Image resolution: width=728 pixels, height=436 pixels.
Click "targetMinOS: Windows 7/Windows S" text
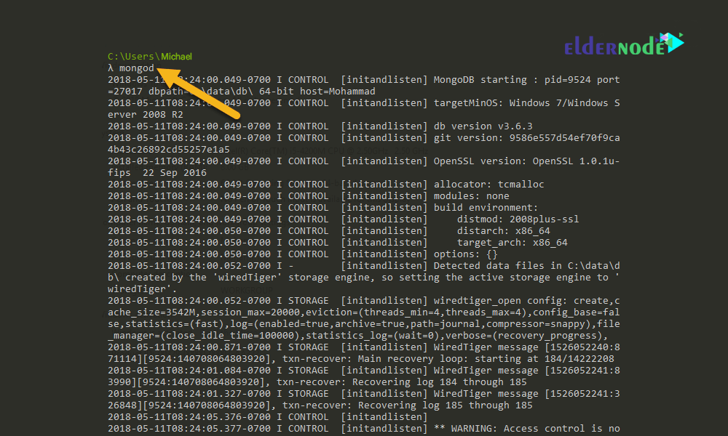tap(526, 103)
